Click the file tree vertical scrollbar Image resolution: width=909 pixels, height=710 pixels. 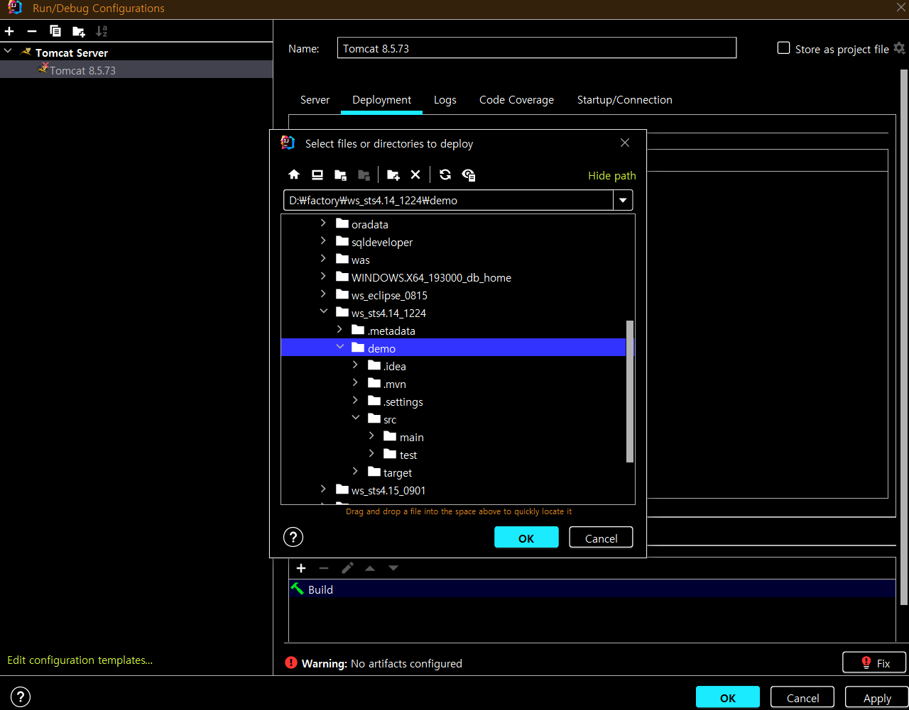630,392
